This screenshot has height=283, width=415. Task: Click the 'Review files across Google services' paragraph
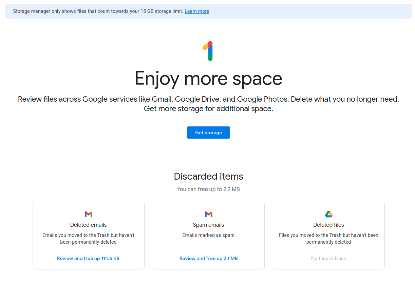pyautogui.click(x=209, y=104)
